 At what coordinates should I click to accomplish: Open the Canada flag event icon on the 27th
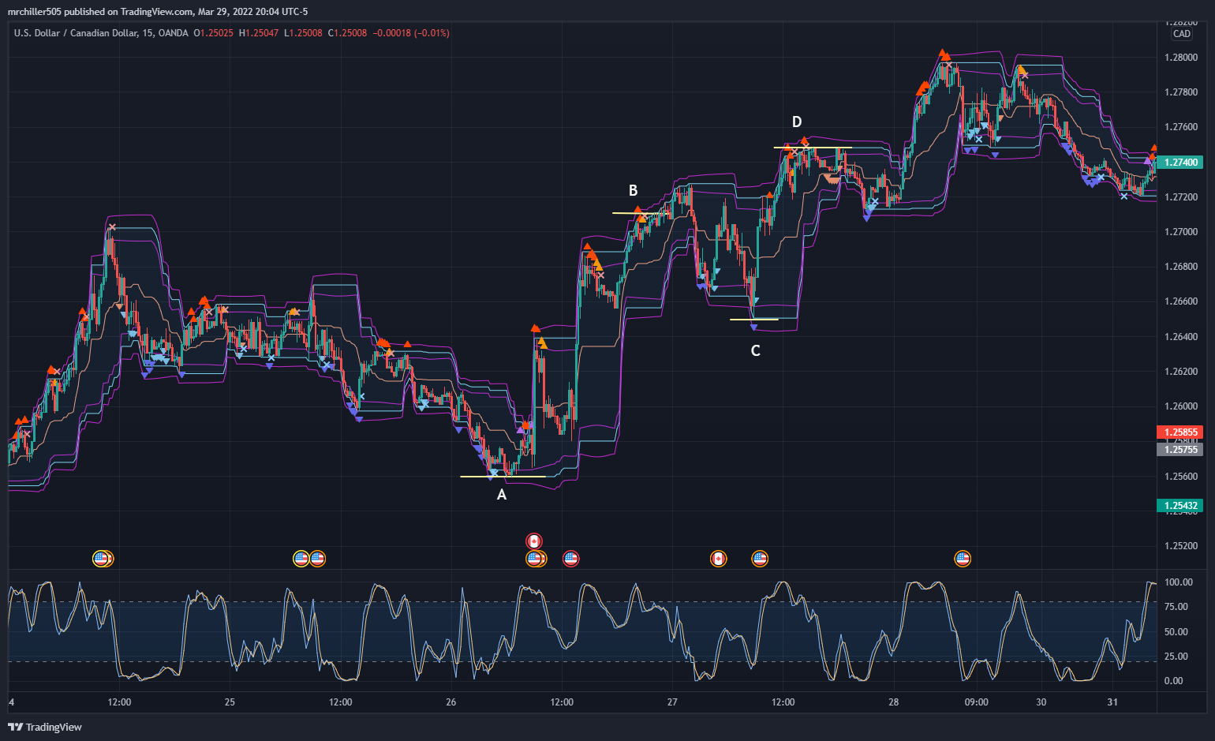coord(718,559)
